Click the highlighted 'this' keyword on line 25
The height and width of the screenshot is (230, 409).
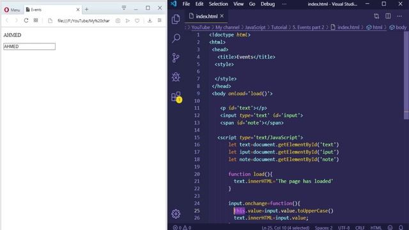pos(239,211)
